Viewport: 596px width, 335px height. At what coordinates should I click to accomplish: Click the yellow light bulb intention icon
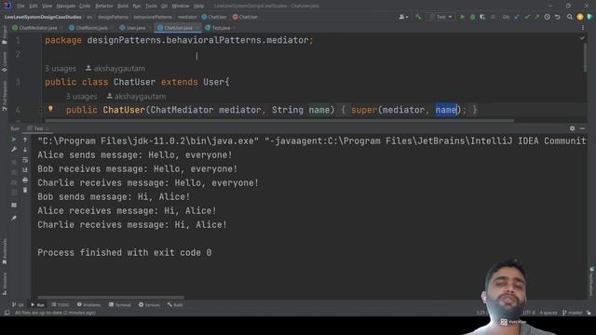tap(50, 109)
